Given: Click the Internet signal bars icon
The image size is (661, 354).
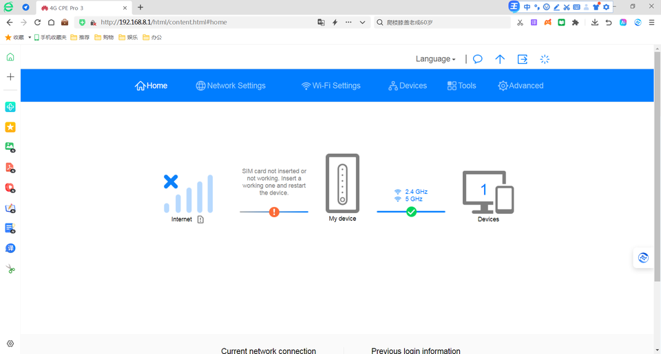Looking at the screenshot, I should coord(189,194).
